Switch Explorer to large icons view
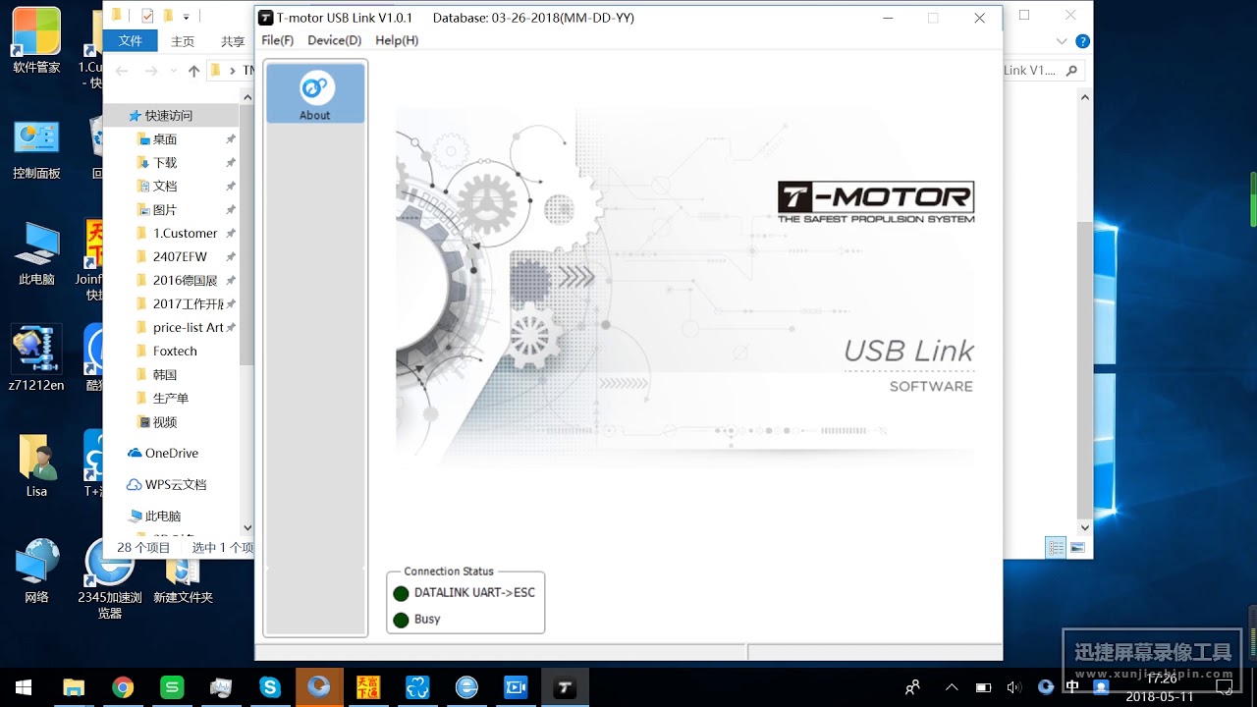This screenshot has width=1257, height=707. coord(1077,548)
